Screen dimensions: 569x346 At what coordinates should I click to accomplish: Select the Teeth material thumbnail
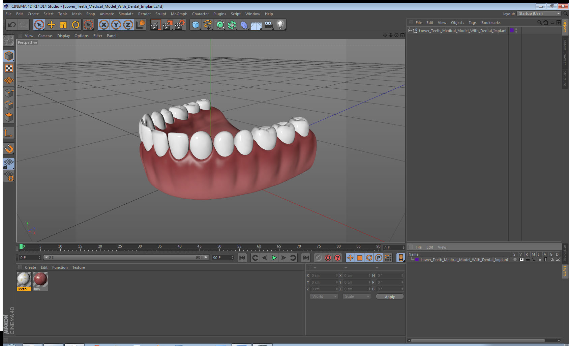24,279
